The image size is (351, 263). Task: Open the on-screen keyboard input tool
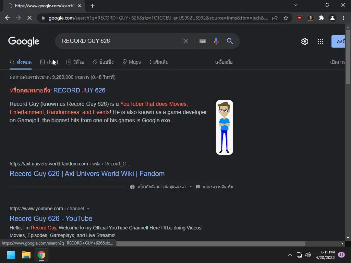[x=203, y=41]
